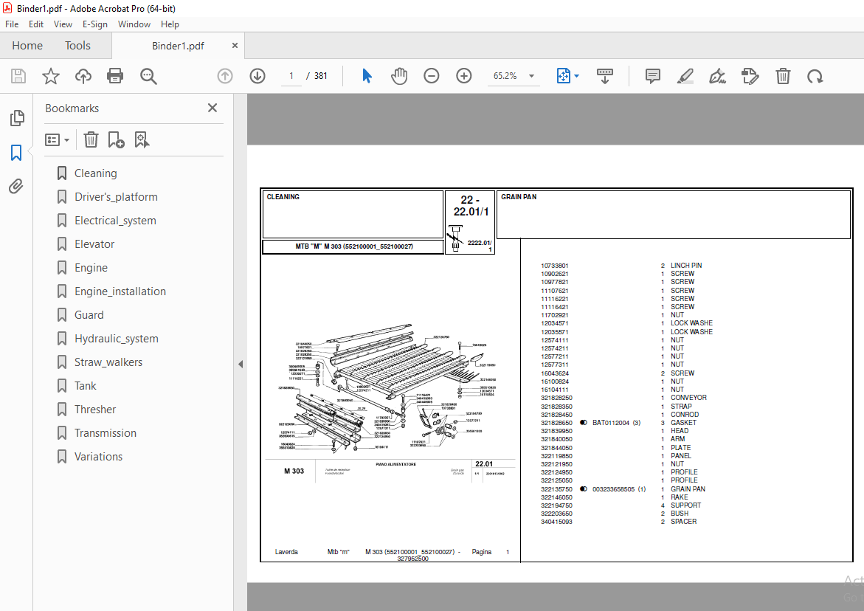Click the Save file icon
The width and height of the screenshot is (864, 611).
[x=18, y=76]
